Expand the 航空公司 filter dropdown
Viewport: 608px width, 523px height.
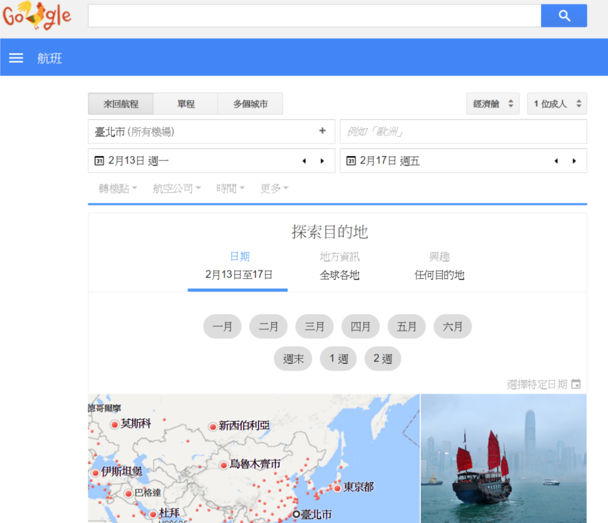(176, 188)
